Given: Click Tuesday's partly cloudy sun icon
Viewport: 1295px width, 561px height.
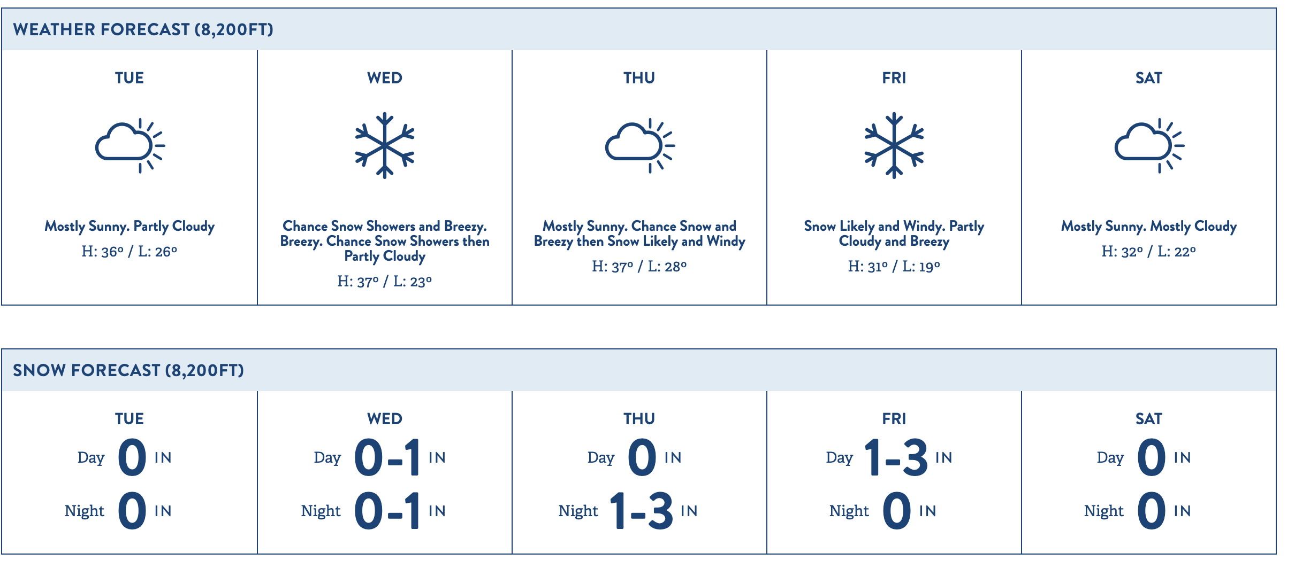Looking at the screenshot, I should 130,145.
